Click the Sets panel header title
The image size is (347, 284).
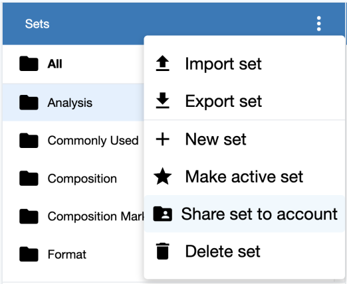pyautogui.click(x=37, y=24)
